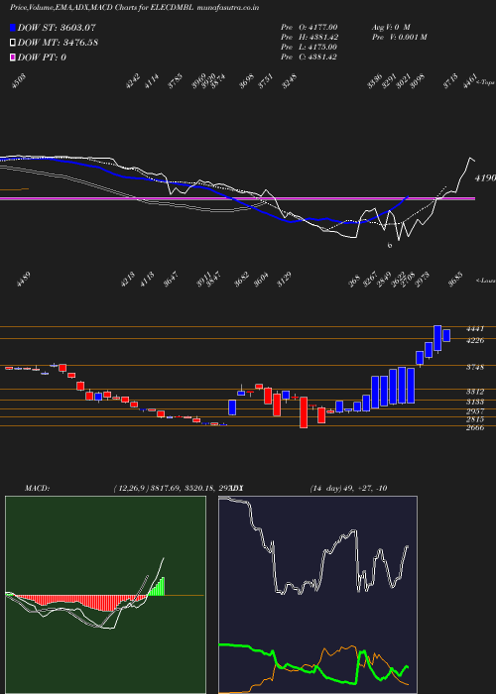Select the DOW MT: 3476.58 label
The image size is (496, 694).
pyautogui.click(x=58, y=43)
